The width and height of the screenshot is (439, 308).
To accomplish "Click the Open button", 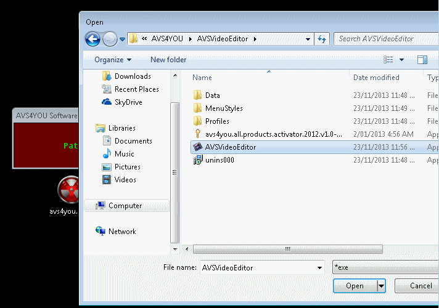I will [x=355, y=286].
